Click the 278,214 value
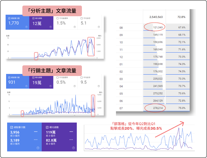Image resolution: width=207 pixels, height=158 pixels. click(x=158, y=108)
